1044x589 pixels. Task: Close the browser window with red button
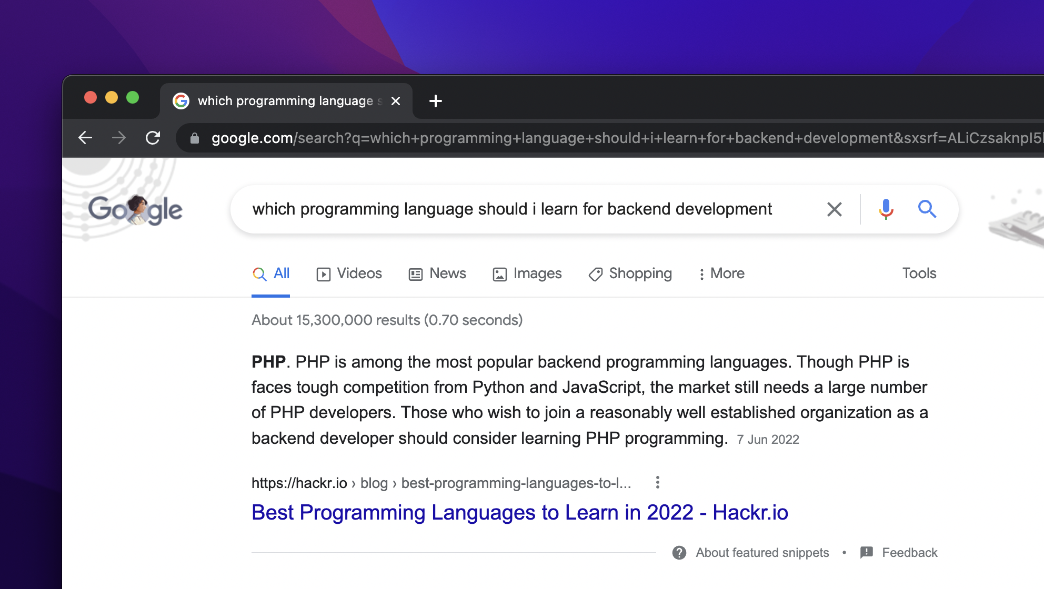coord(91,97)
